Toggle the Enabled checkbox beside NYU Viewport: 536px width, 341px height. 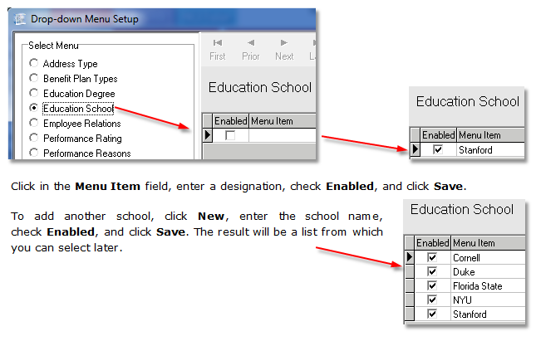point(431,300)
